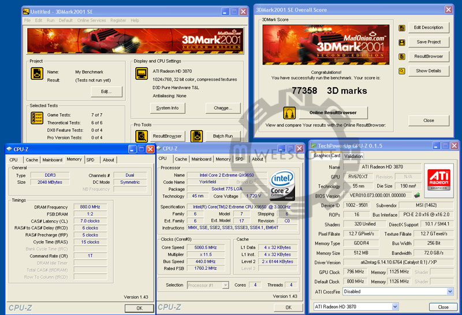Image resolution: width=462 pixels, height=315 pixels.
Task: Select the Graphics Card tab in GPU-Z
Action: [327, 155]
